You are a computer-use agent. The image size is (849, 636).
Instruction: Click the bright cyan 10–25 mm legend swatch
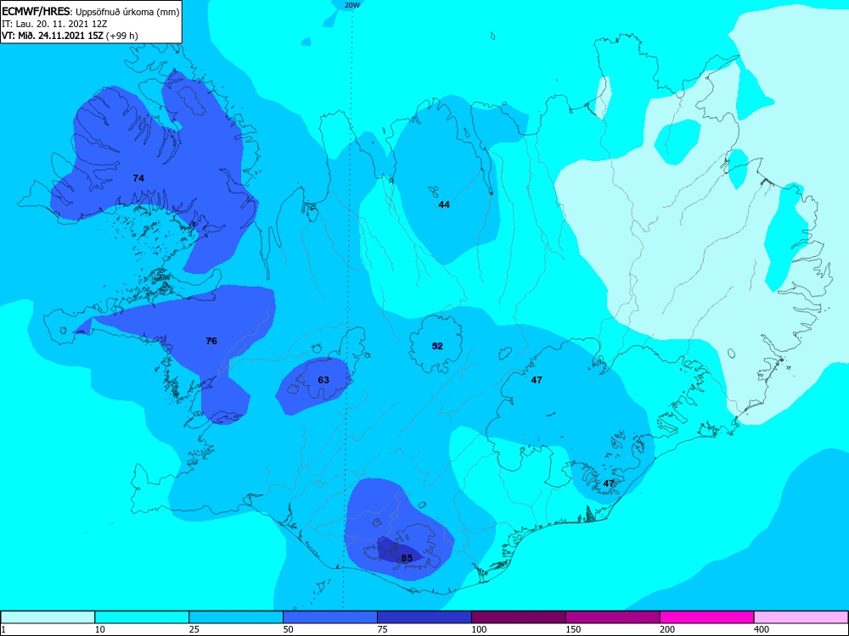[142, 617]
